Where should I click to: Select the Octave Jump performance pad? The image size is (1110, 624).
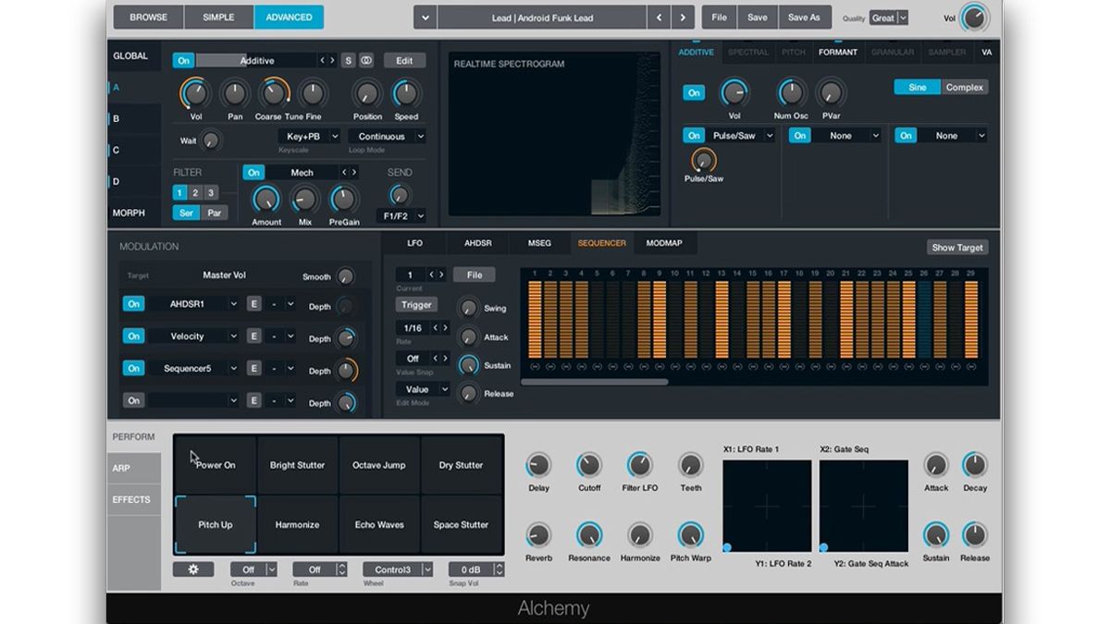coord(379,465)
